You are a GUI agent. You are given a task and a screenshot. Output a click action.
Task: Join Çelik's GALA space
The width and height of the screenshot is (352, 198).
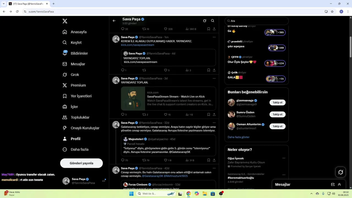tap(276, 79)
